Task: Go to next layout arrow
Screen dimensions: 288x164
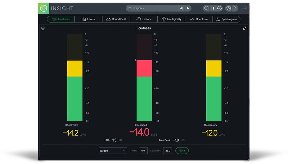Action: coord(188,8)
